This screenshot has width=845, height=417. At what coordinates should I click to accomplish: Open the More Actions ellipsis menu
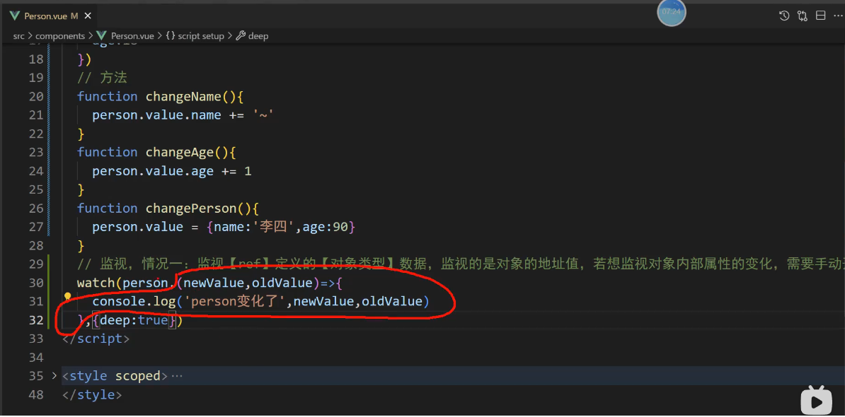837,16
